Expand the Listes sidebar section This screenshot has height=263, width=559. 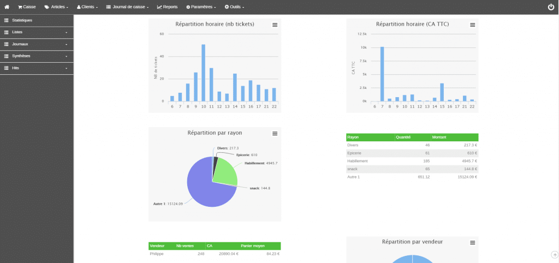[x=37, y=32]
